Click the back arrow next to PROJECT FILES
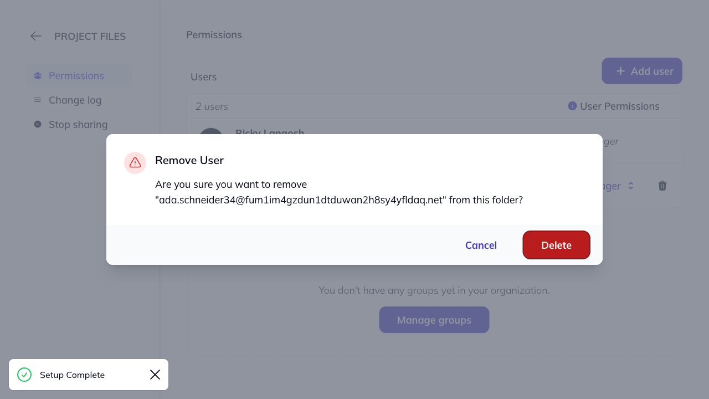The height and width of the screenshot is (399, 709). pyautogui.click(x=35, y=36)
